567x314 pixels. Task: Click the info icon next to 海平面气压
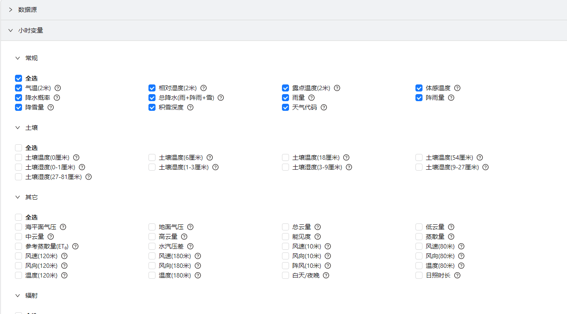[x=63, y=227]
